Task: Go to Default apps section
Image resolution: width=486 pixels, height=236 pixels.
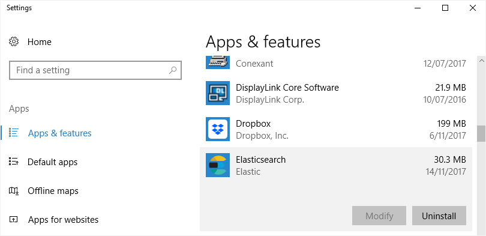Action: [x=52, y=162]
